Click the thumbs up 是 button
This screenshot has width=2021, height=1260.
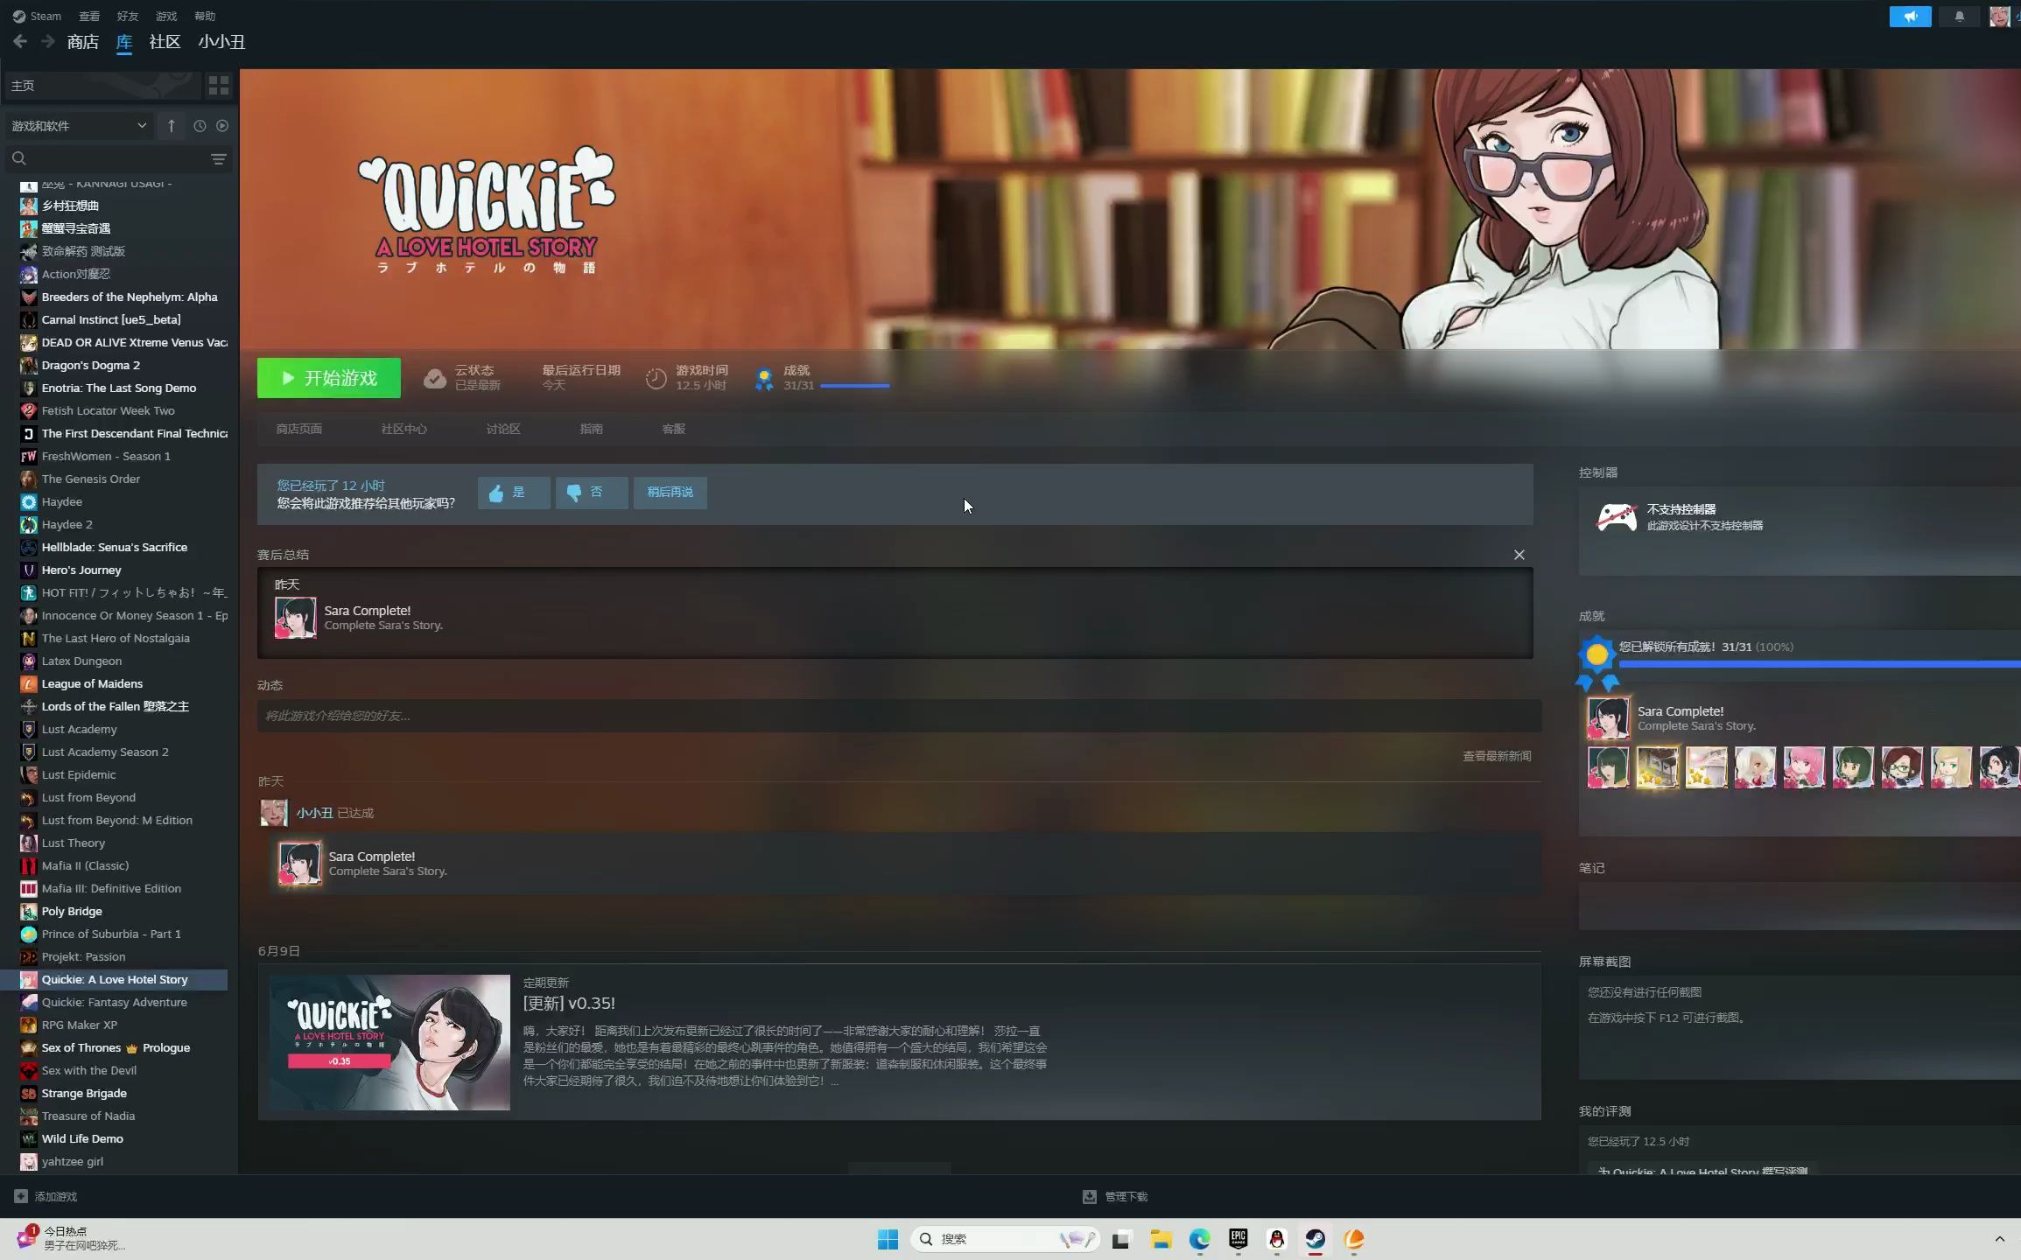514,493
